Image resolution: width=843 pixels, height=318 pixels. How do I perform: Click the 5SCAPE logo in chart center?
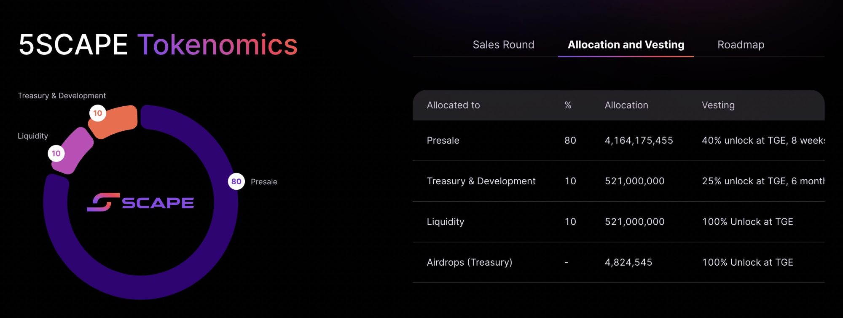[140, 202]
